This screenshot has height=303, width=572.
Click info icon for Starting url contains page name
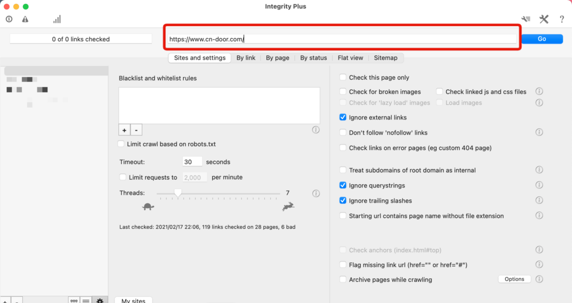539,215
